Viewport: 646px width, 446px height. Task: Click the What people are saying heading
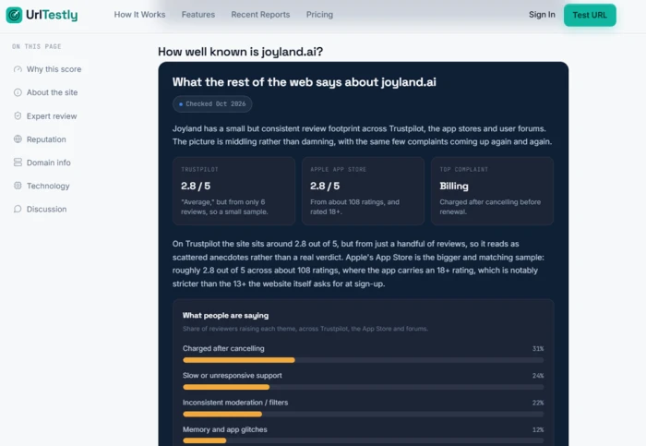click(225, 315)
